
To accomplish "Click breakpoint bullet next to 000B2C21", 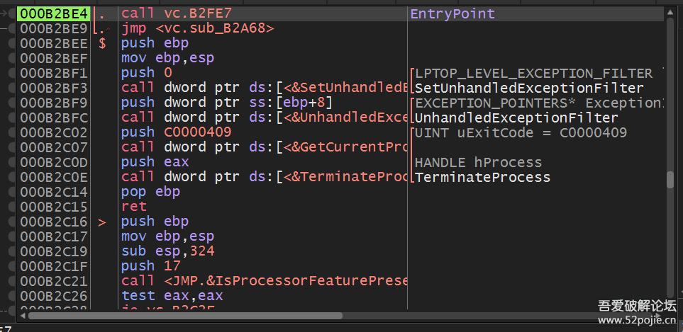I will [x=11, y=281].
